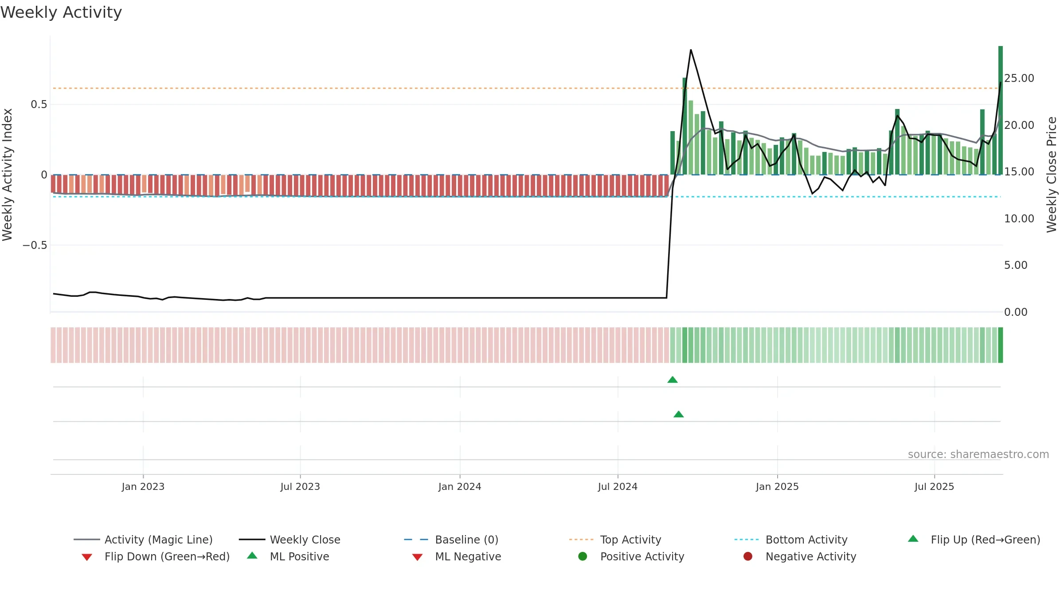Click the bright green last heatmap strip cell
Image resolution: width=1064 pixels, height=598 pixels.
coord(1001,345)
